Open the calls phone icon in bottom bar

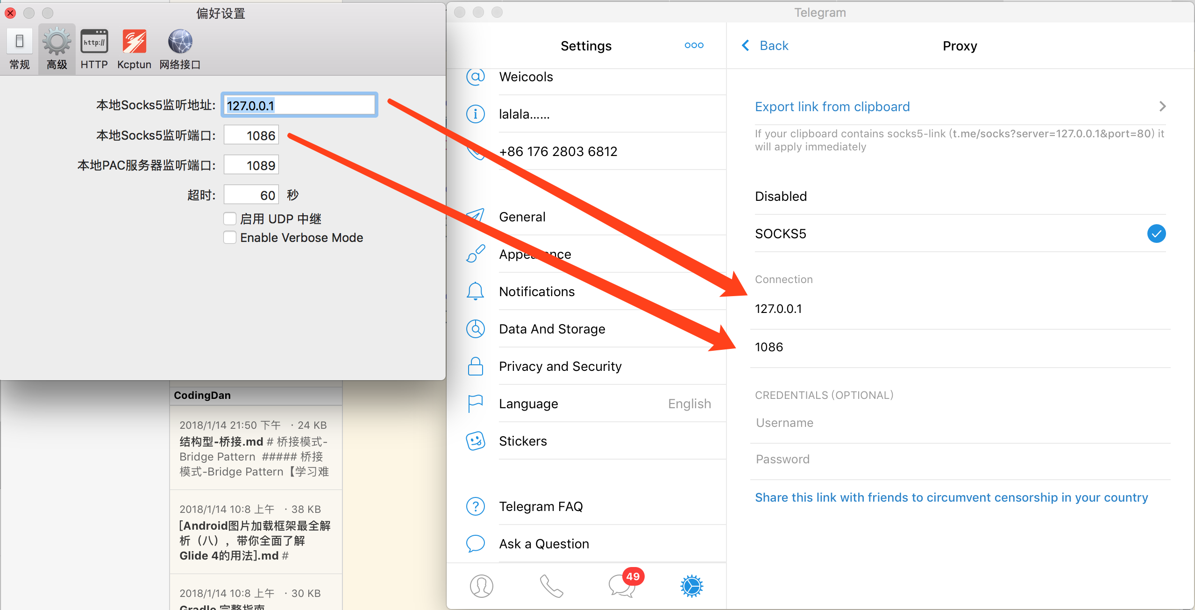point(551,586)
